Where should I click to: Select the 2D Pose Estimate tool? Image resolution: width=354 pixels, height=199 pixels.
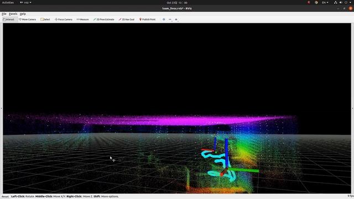[x=104, y=19]
